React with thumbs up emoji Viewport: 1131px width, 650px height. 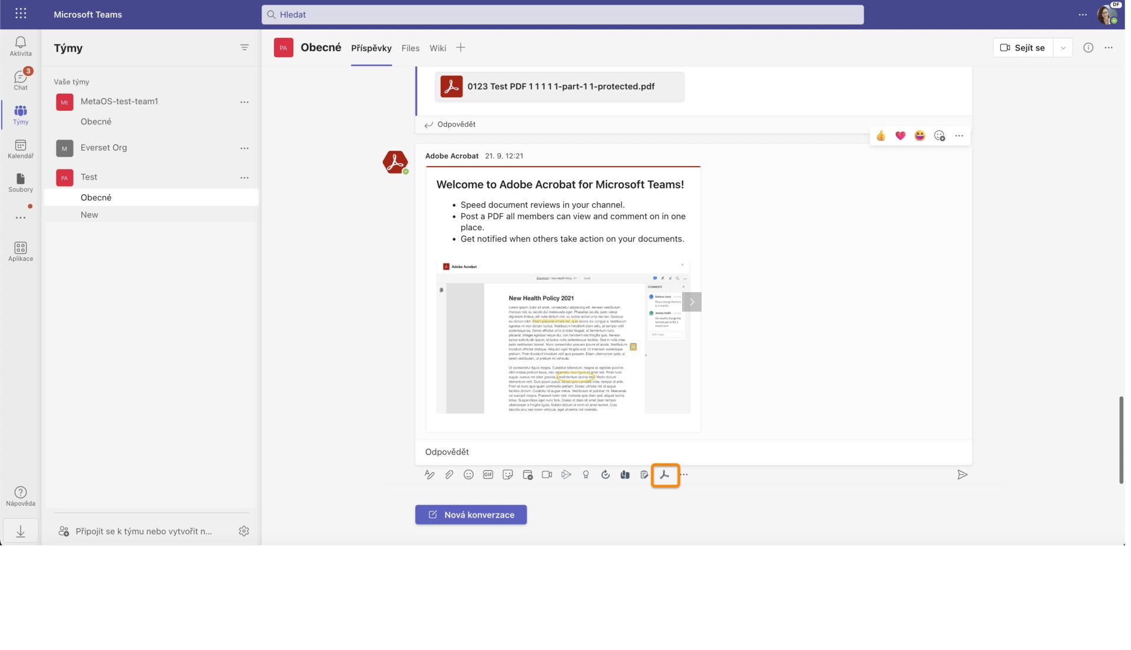pyautogui.click(x=881, y=136)
